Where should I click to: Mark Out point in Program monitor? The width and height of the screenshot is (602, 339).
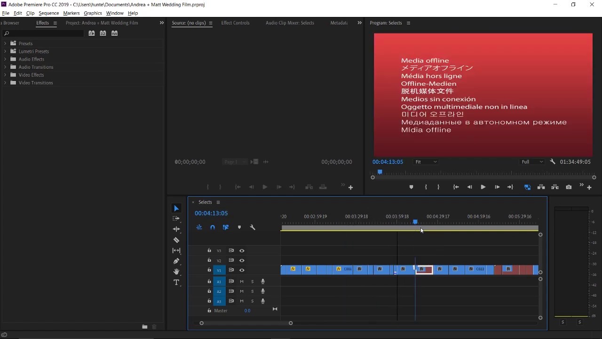pyautogui.click(x=438, y=187)
